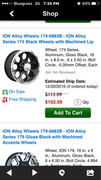Edit the Qty field showing 1
This screenshot has height=180, width=101.
(x=78, y=102)
